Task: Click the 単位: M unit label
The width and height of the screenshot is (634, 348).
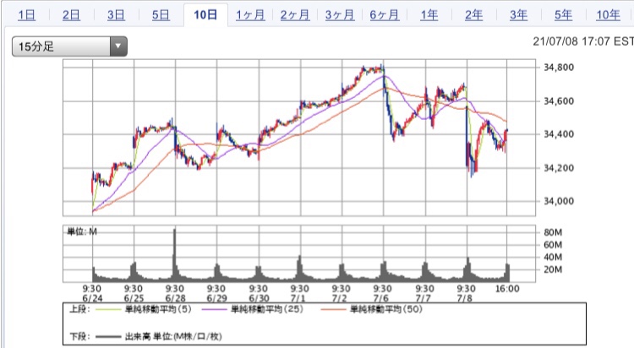Action: coord(82,231)
